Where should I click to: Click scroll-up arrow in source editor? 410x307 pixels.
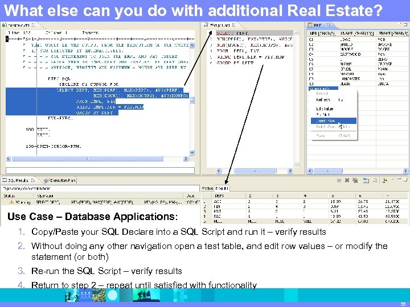point(192,45)
